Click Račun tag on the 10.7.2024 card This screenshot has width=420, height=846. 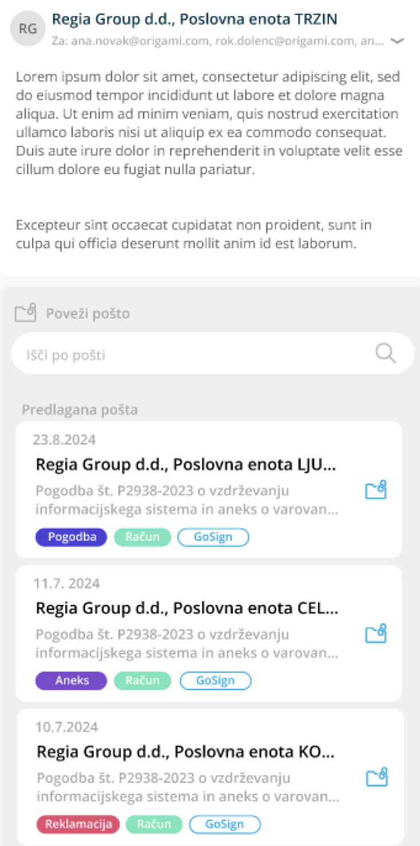(154, 824)
